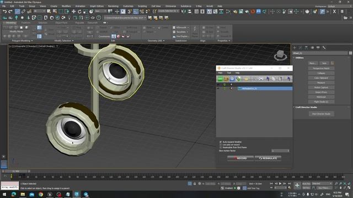
Task: Click the Reset XForm utility button
Action: click(321, 92)
